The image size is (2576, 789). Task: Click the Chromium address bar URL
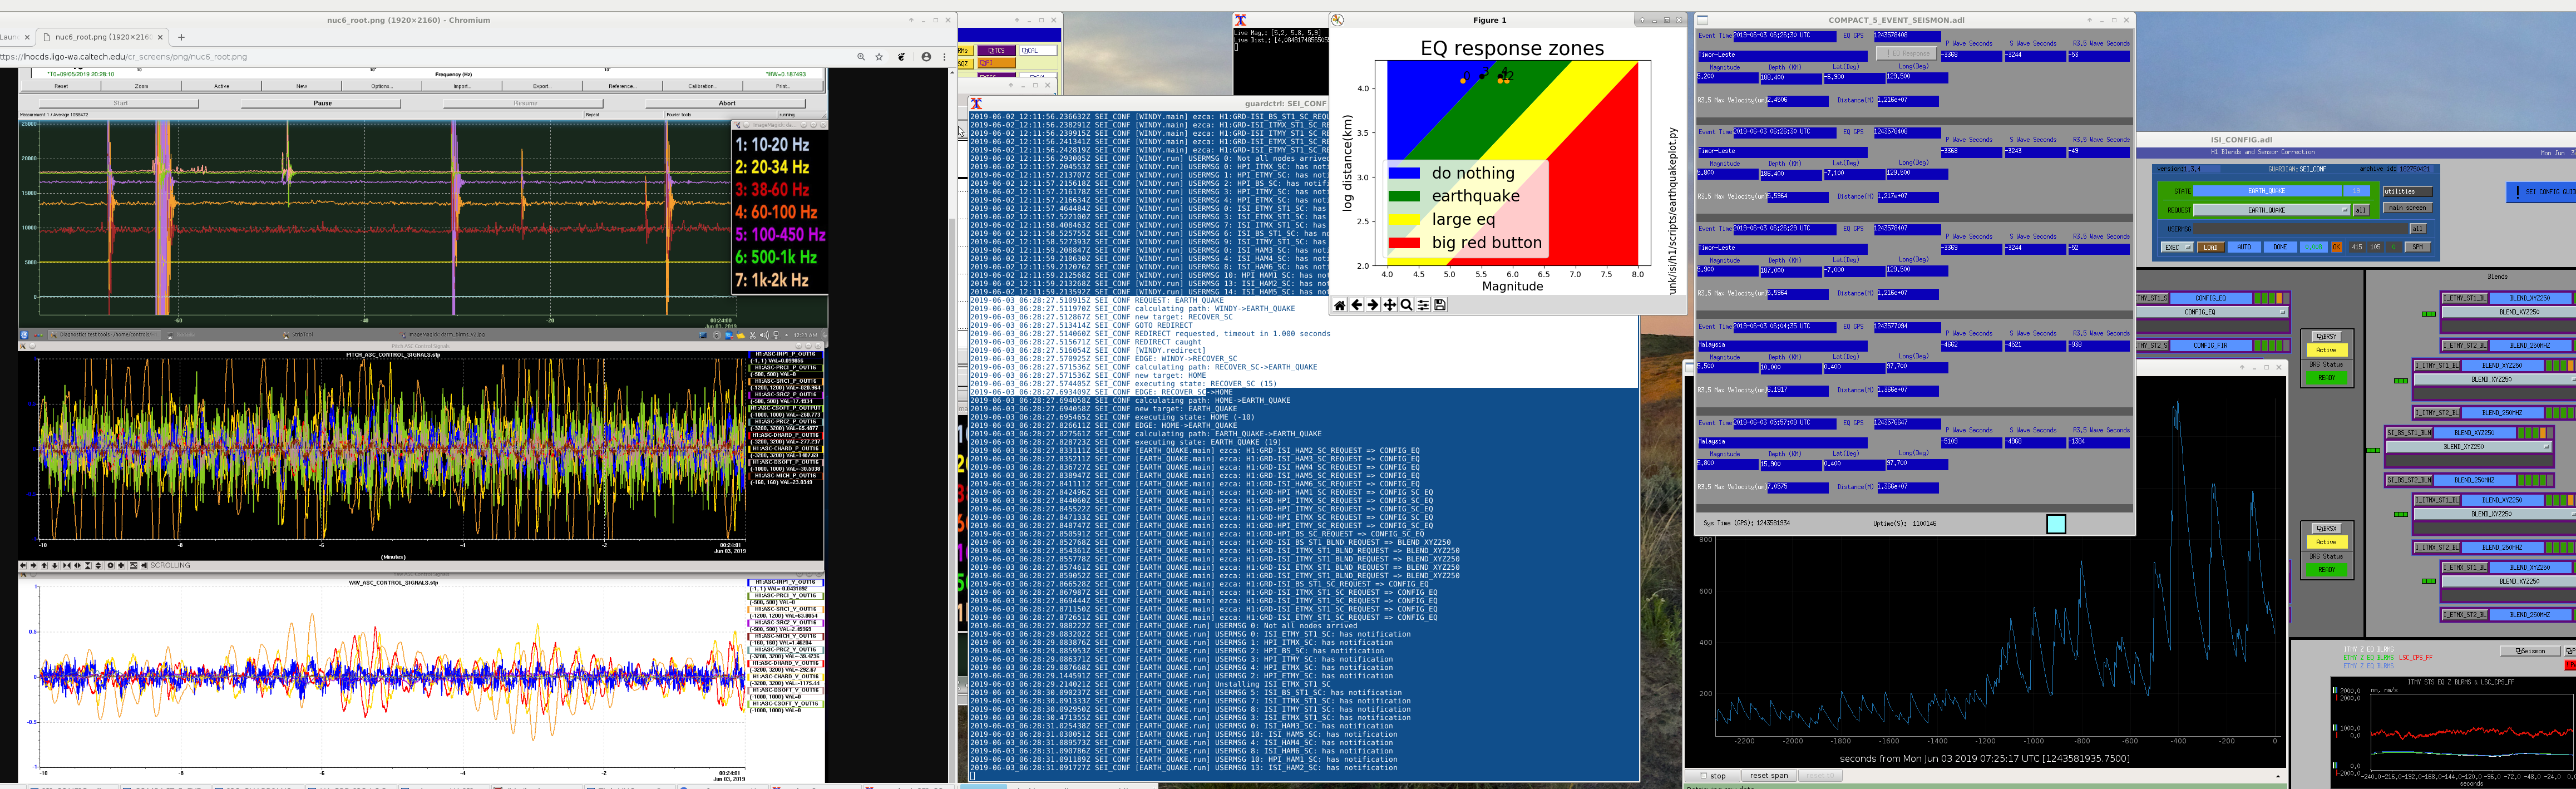point(124,57)
